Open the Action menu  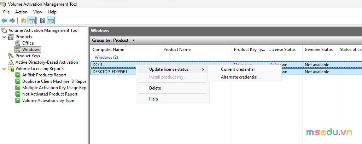(x=21, y=12)
